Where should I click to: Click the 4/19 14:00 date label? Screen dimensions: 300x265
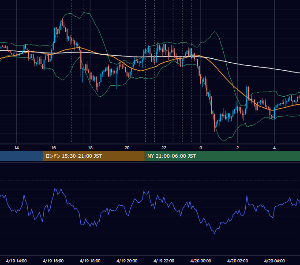pyautogui.click(x=16, y=261)
